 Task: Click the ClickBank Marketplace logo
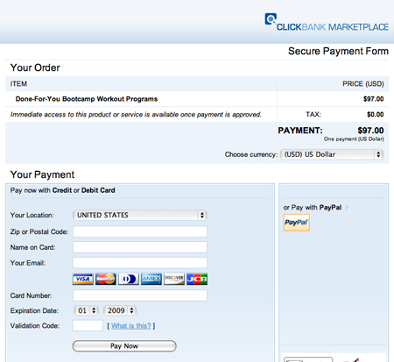point(327,22)
